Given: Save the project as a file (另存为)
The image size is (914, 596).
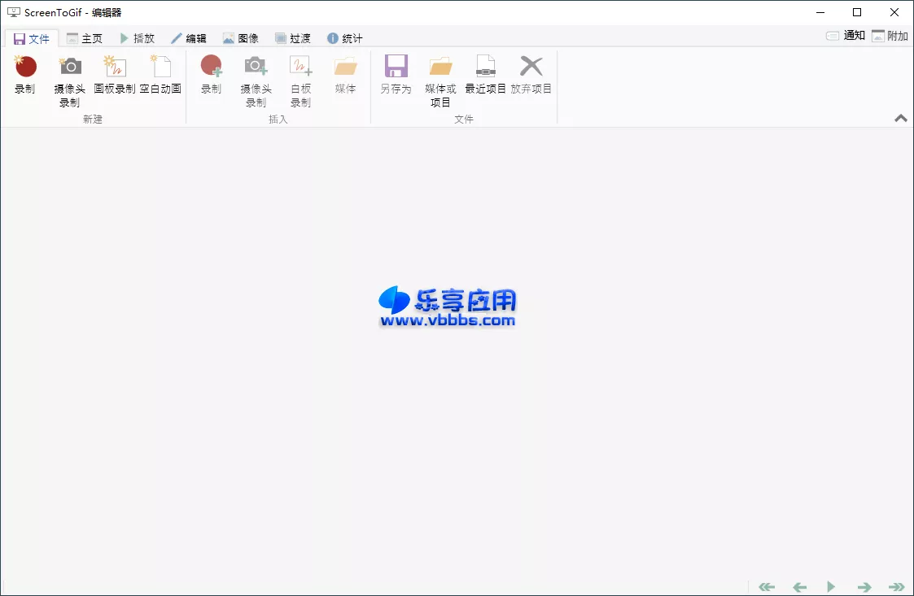Looking at the screenshot, I should pos(396,79).
